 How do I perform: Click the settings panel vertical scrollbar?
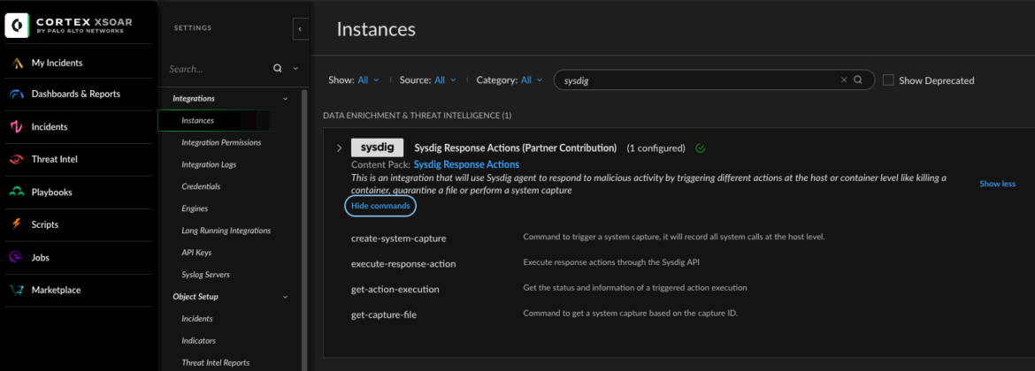coord(303,230)
